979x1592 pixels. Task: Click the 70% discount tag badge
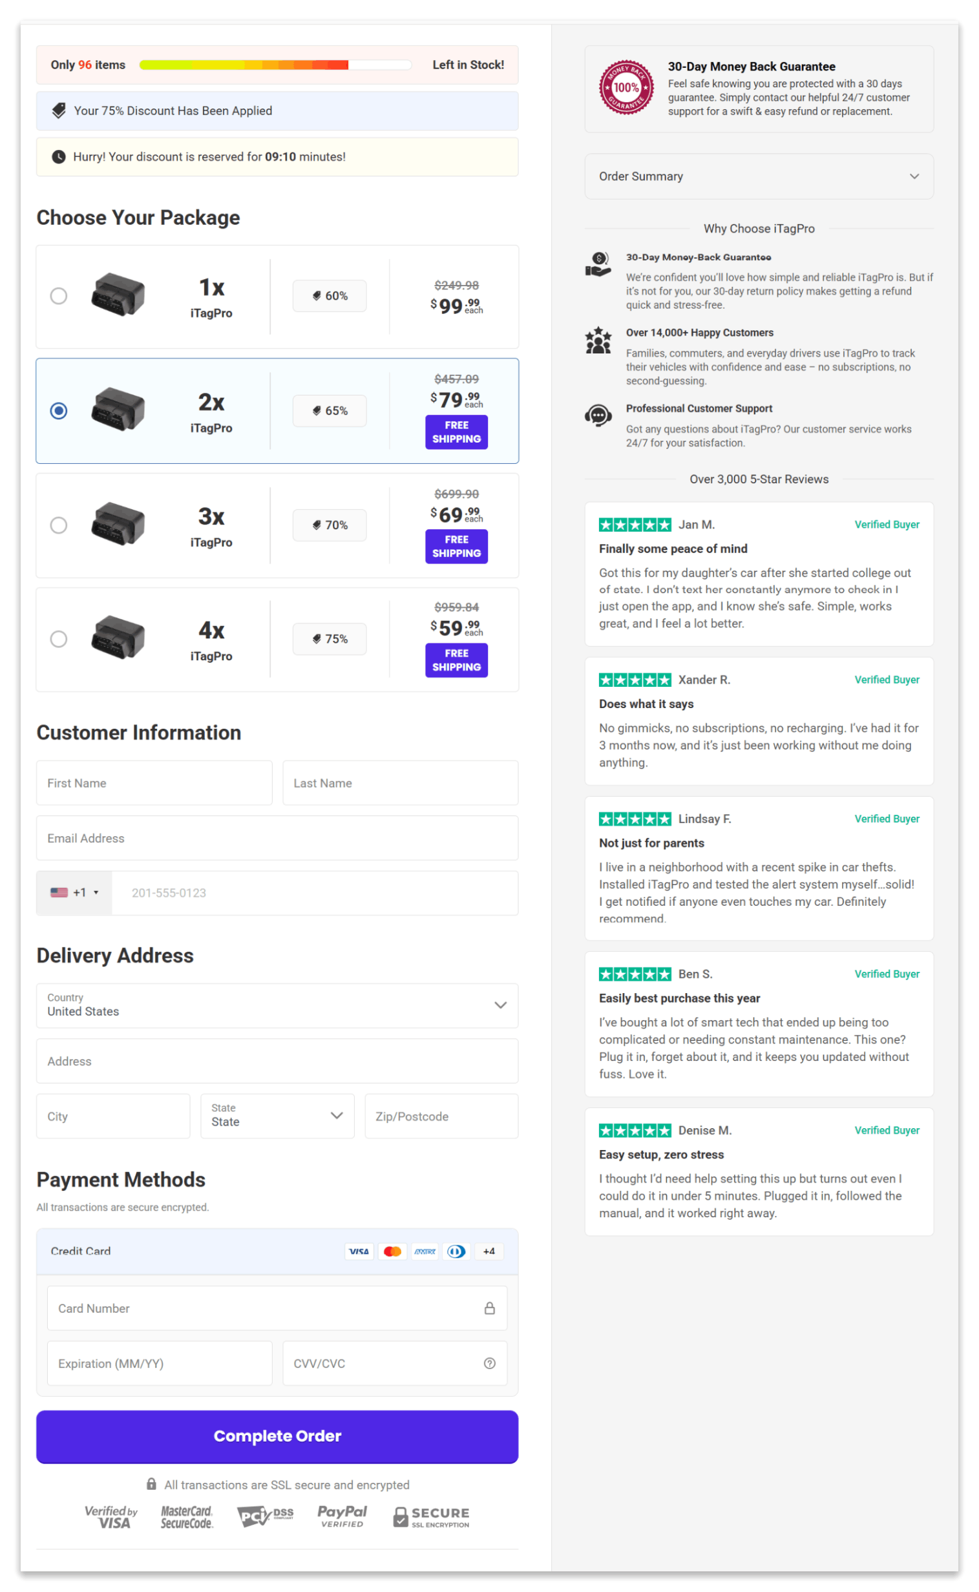pyautogui.click(x=330, y=525)
